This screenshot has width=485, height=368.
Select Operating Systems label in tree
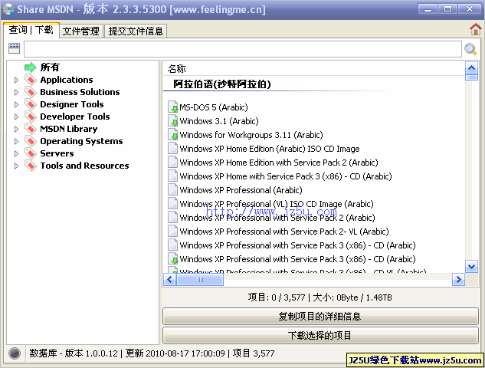[x=81, y=141]
